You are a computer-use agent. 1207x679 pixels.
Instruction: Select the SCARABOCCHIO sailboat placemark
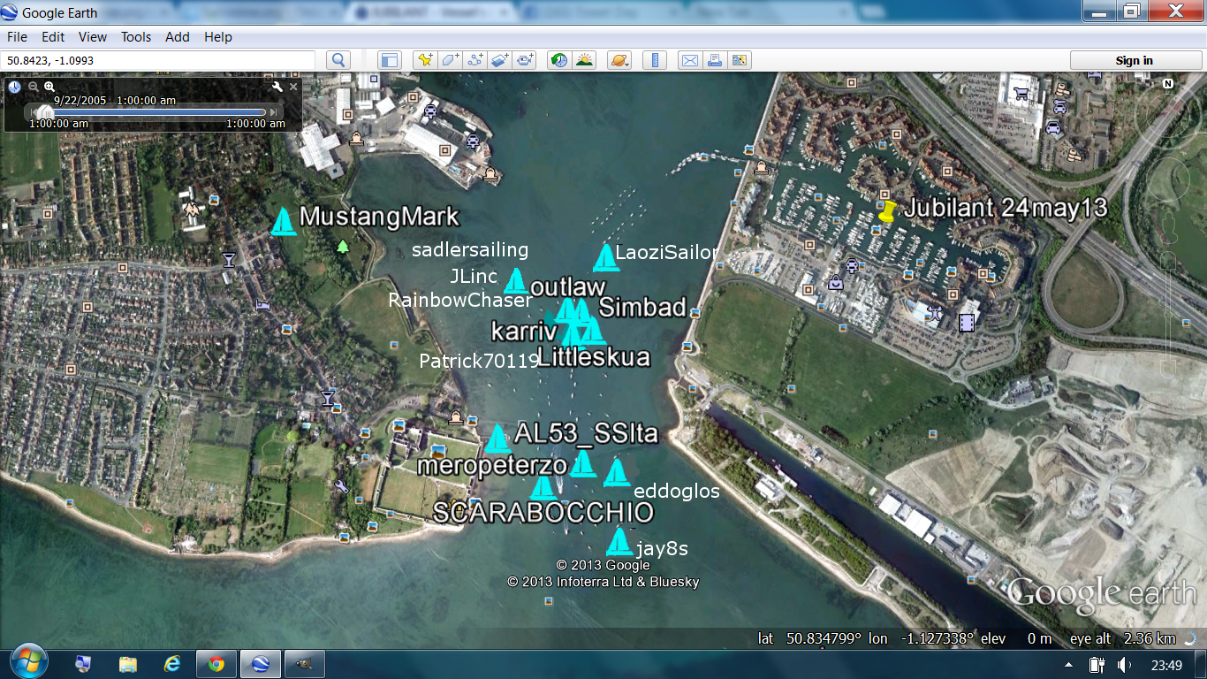point(543,488)
